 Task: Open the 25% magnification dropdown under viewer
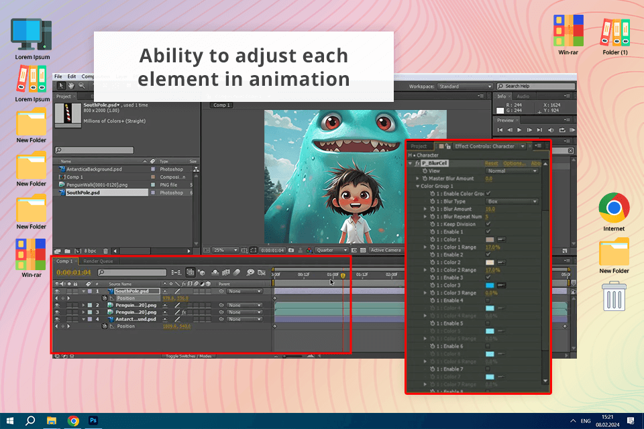[225, 250]
